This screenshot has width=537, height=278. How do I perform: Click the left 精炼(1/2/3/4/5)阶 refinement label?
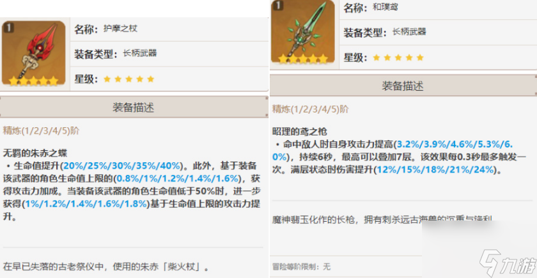point(41,131)
